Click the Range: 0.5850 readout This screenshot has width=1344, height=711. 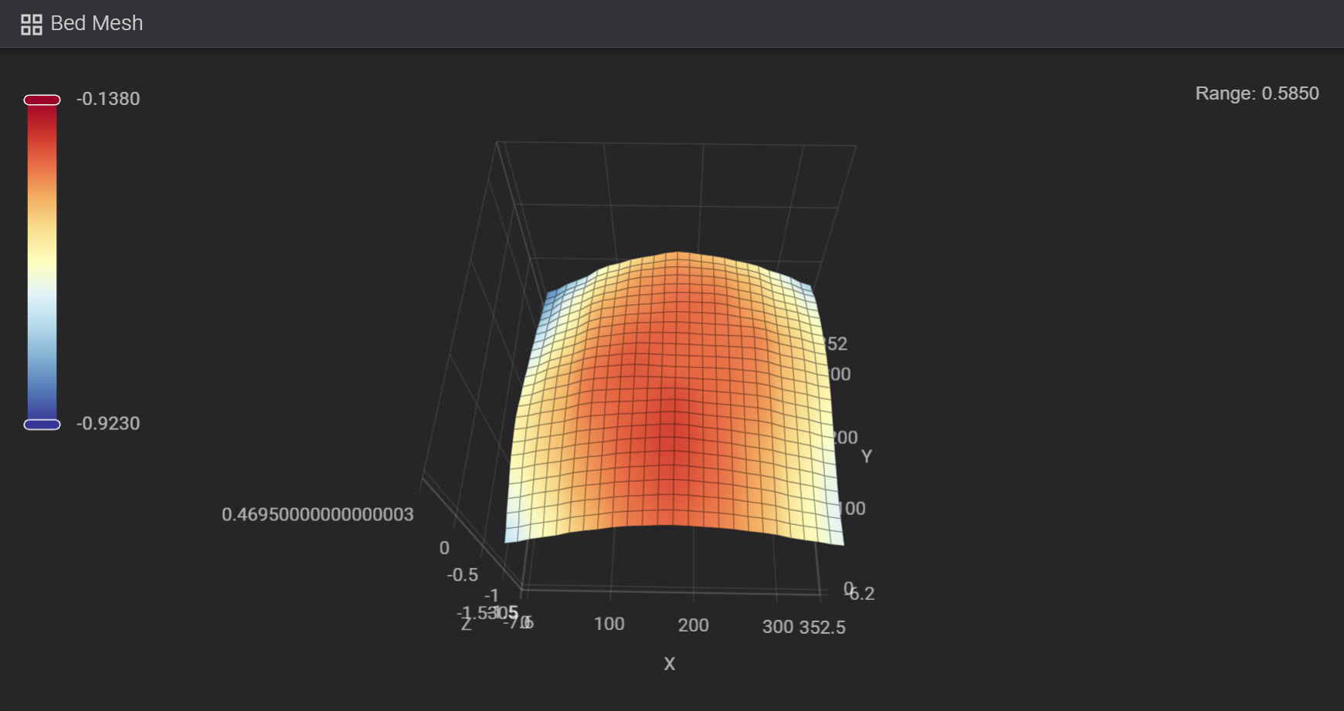pyautogui.click(x=1257, y=93)
